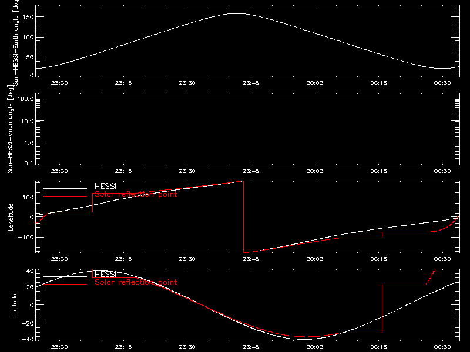
Task: Click the red latitude step jump near 00:15
Action: point(382,309)
